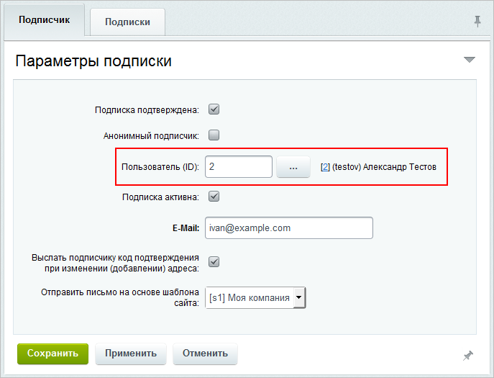Image resolution: width=494 pixels, height=378 pixels.
Task: Open the user search with the ellipsis button
Action: click(x=293, y=167)
